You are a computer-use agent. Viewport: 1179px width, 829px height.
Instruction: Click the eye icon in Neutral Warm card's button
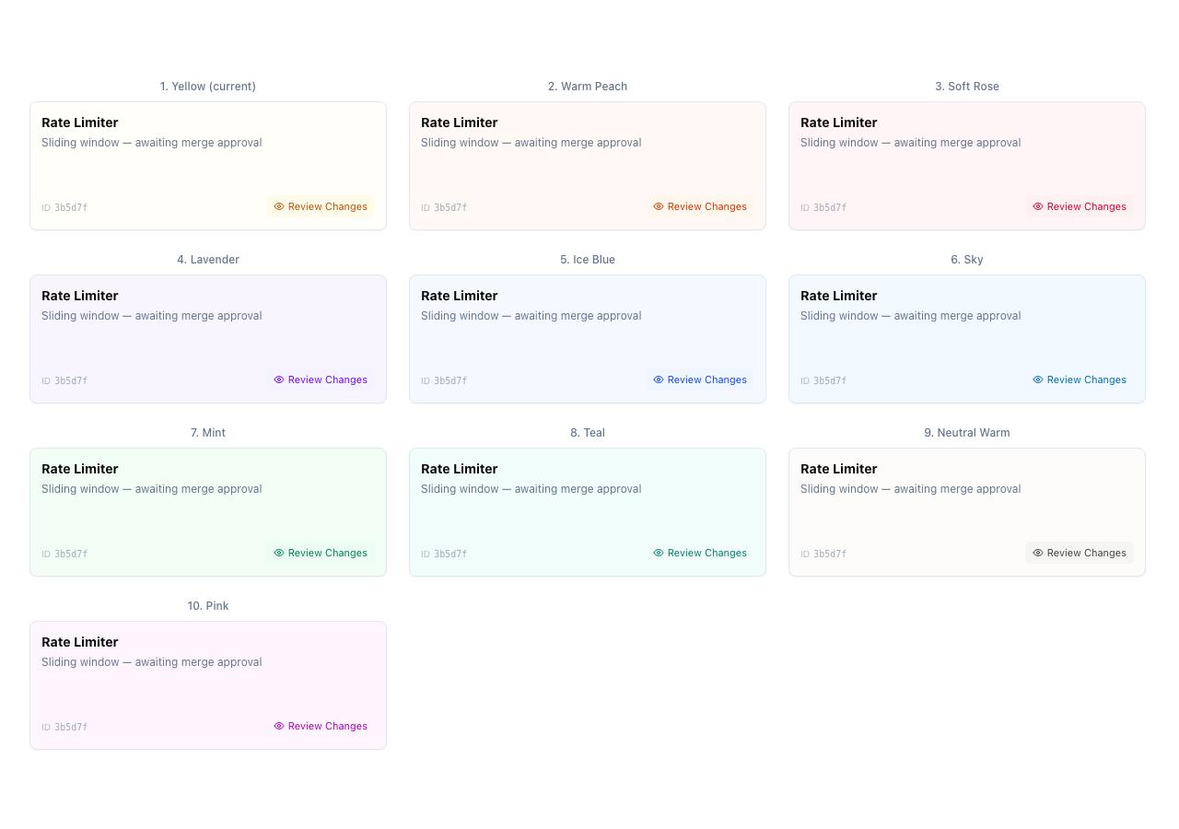(1038, 553)
